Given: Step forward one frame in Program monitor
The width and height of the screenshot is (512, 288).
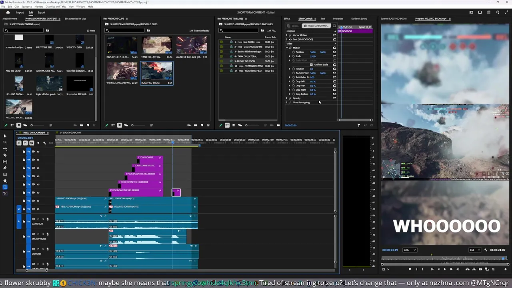Looking at the screenshot, I should pyautogui.click(x=451, y=269).
